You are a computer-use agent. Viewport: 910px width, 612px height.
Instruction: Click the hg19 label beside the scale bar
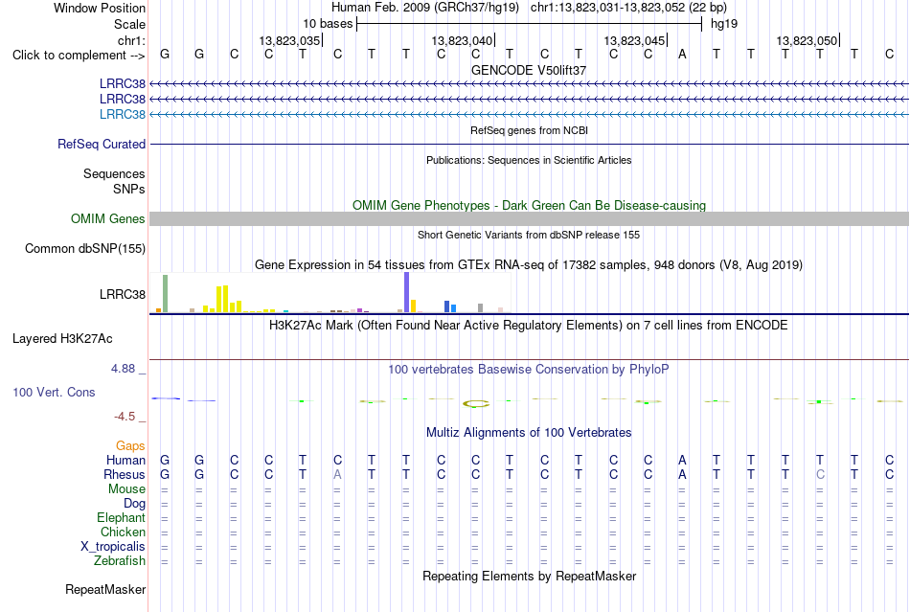(x=724, y=24)
